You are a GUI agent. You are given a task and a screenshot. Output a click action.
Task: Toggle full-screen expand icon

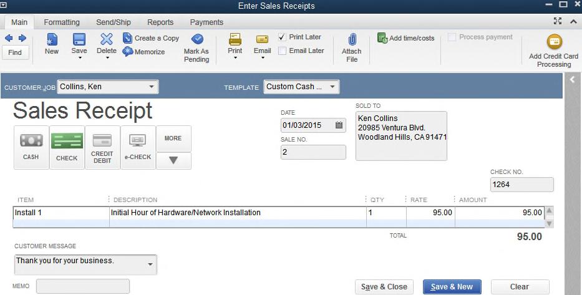pyautogui.click(x=558, y=21)
